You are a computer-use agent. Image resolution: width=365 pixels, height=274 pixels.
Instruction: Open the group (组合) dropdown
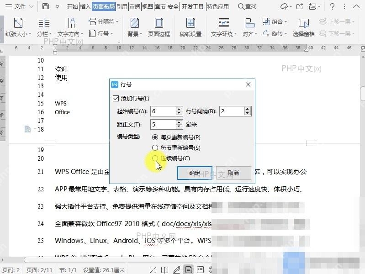[275, 21]
